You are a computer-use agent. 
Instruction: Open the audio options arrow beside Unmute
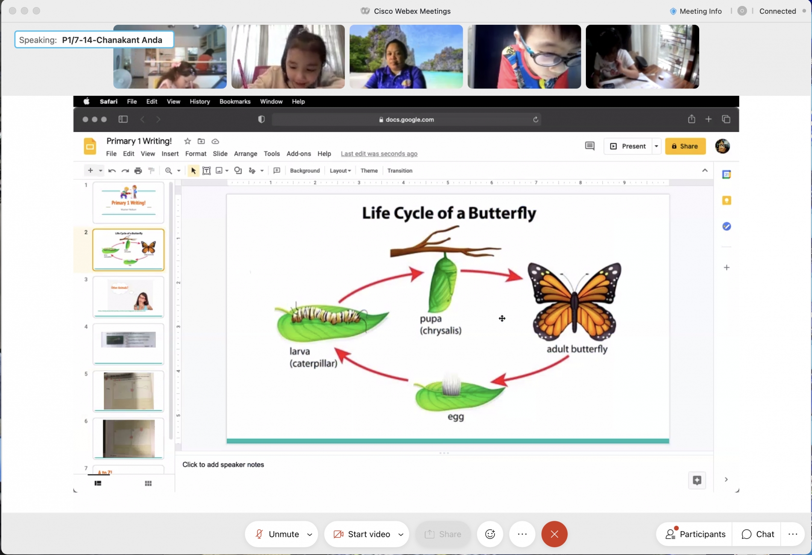(x=310, y=534)
